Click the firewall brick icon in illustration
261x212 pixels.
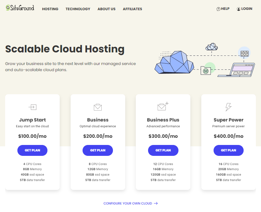(244, 53)
